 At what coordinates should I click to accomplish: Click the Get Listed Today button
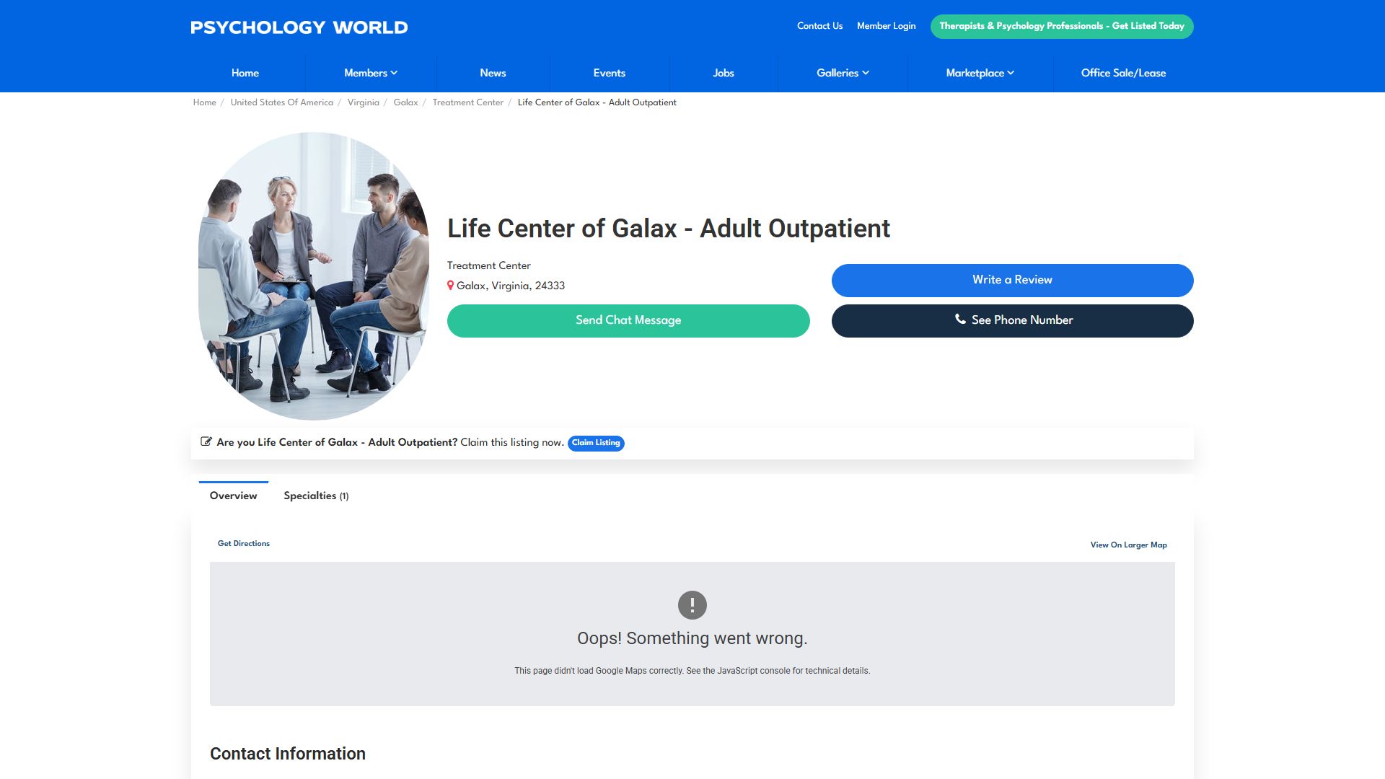pyautogui.click(x=1062, y=26)
